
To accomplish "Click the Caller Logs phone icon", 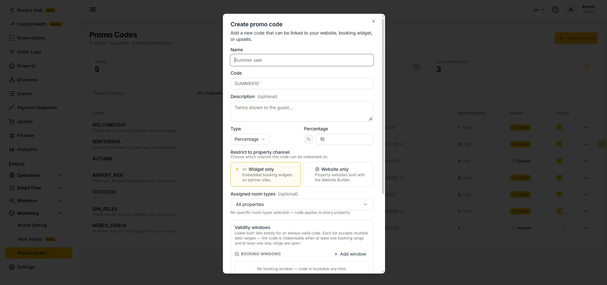I will point(12,52).
